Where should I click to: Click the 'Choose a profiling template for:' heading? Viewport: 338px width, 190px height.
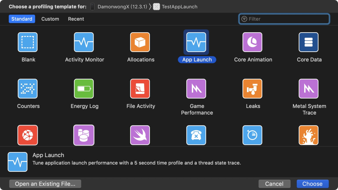[48, 7]
